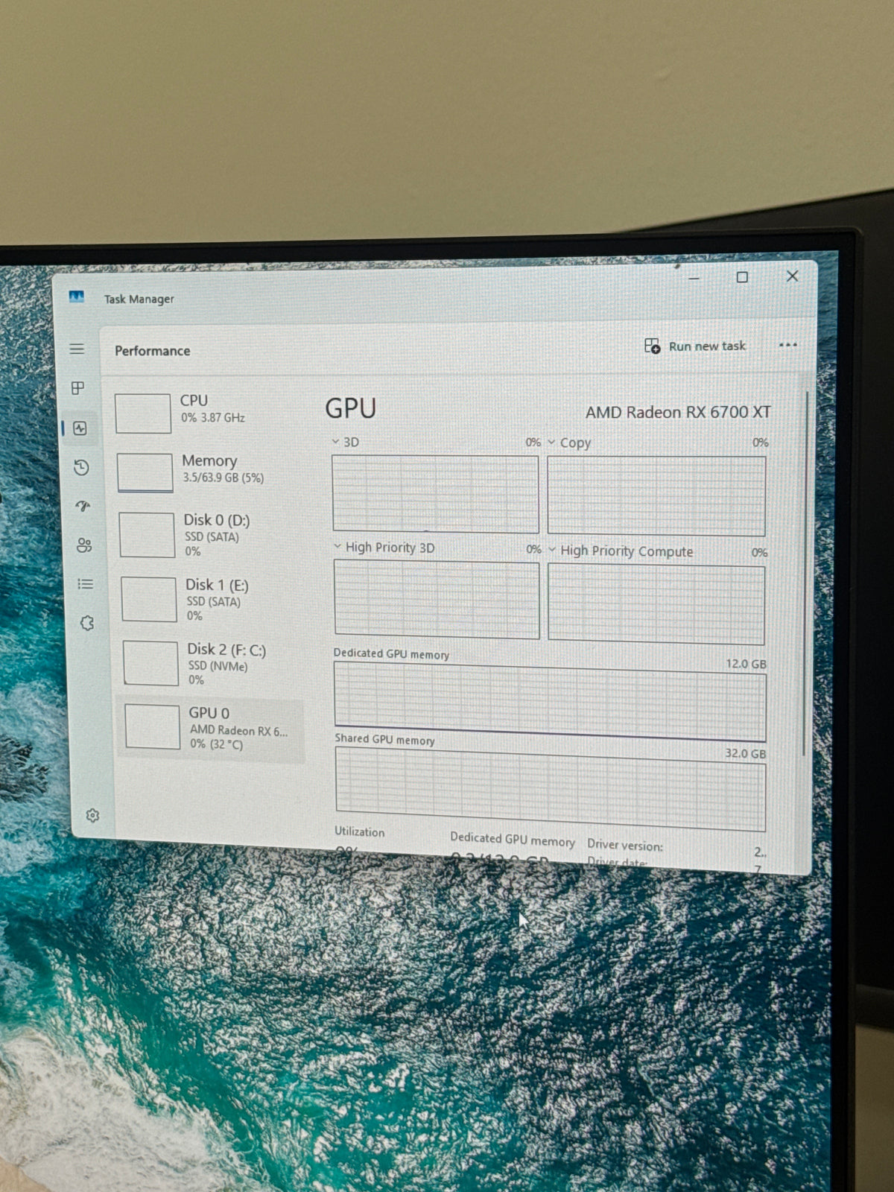Open the Processes page icon
894x1192 pixels.
pos(77,388)
